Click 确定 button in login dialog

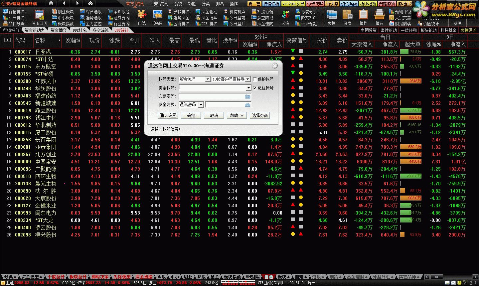pos(191,115)
